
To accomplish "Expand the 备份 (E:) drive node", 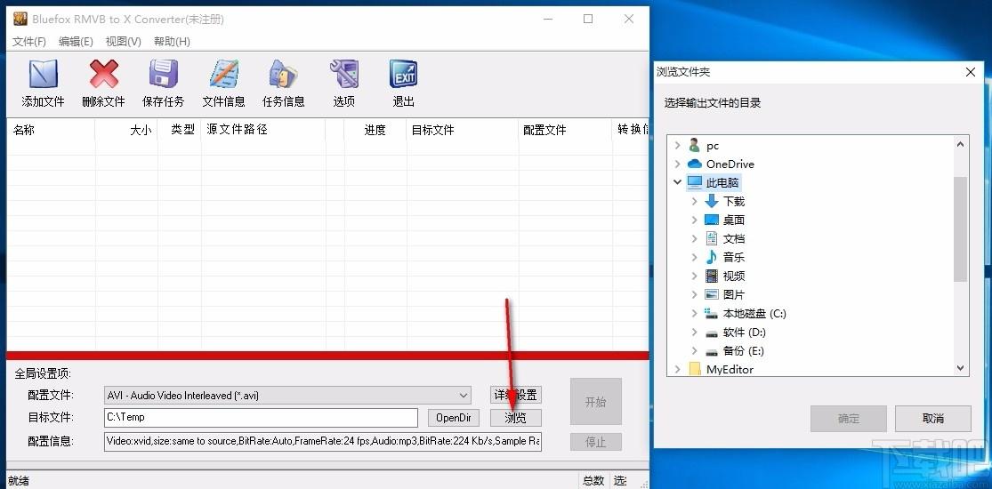I will tap(695, 350).
